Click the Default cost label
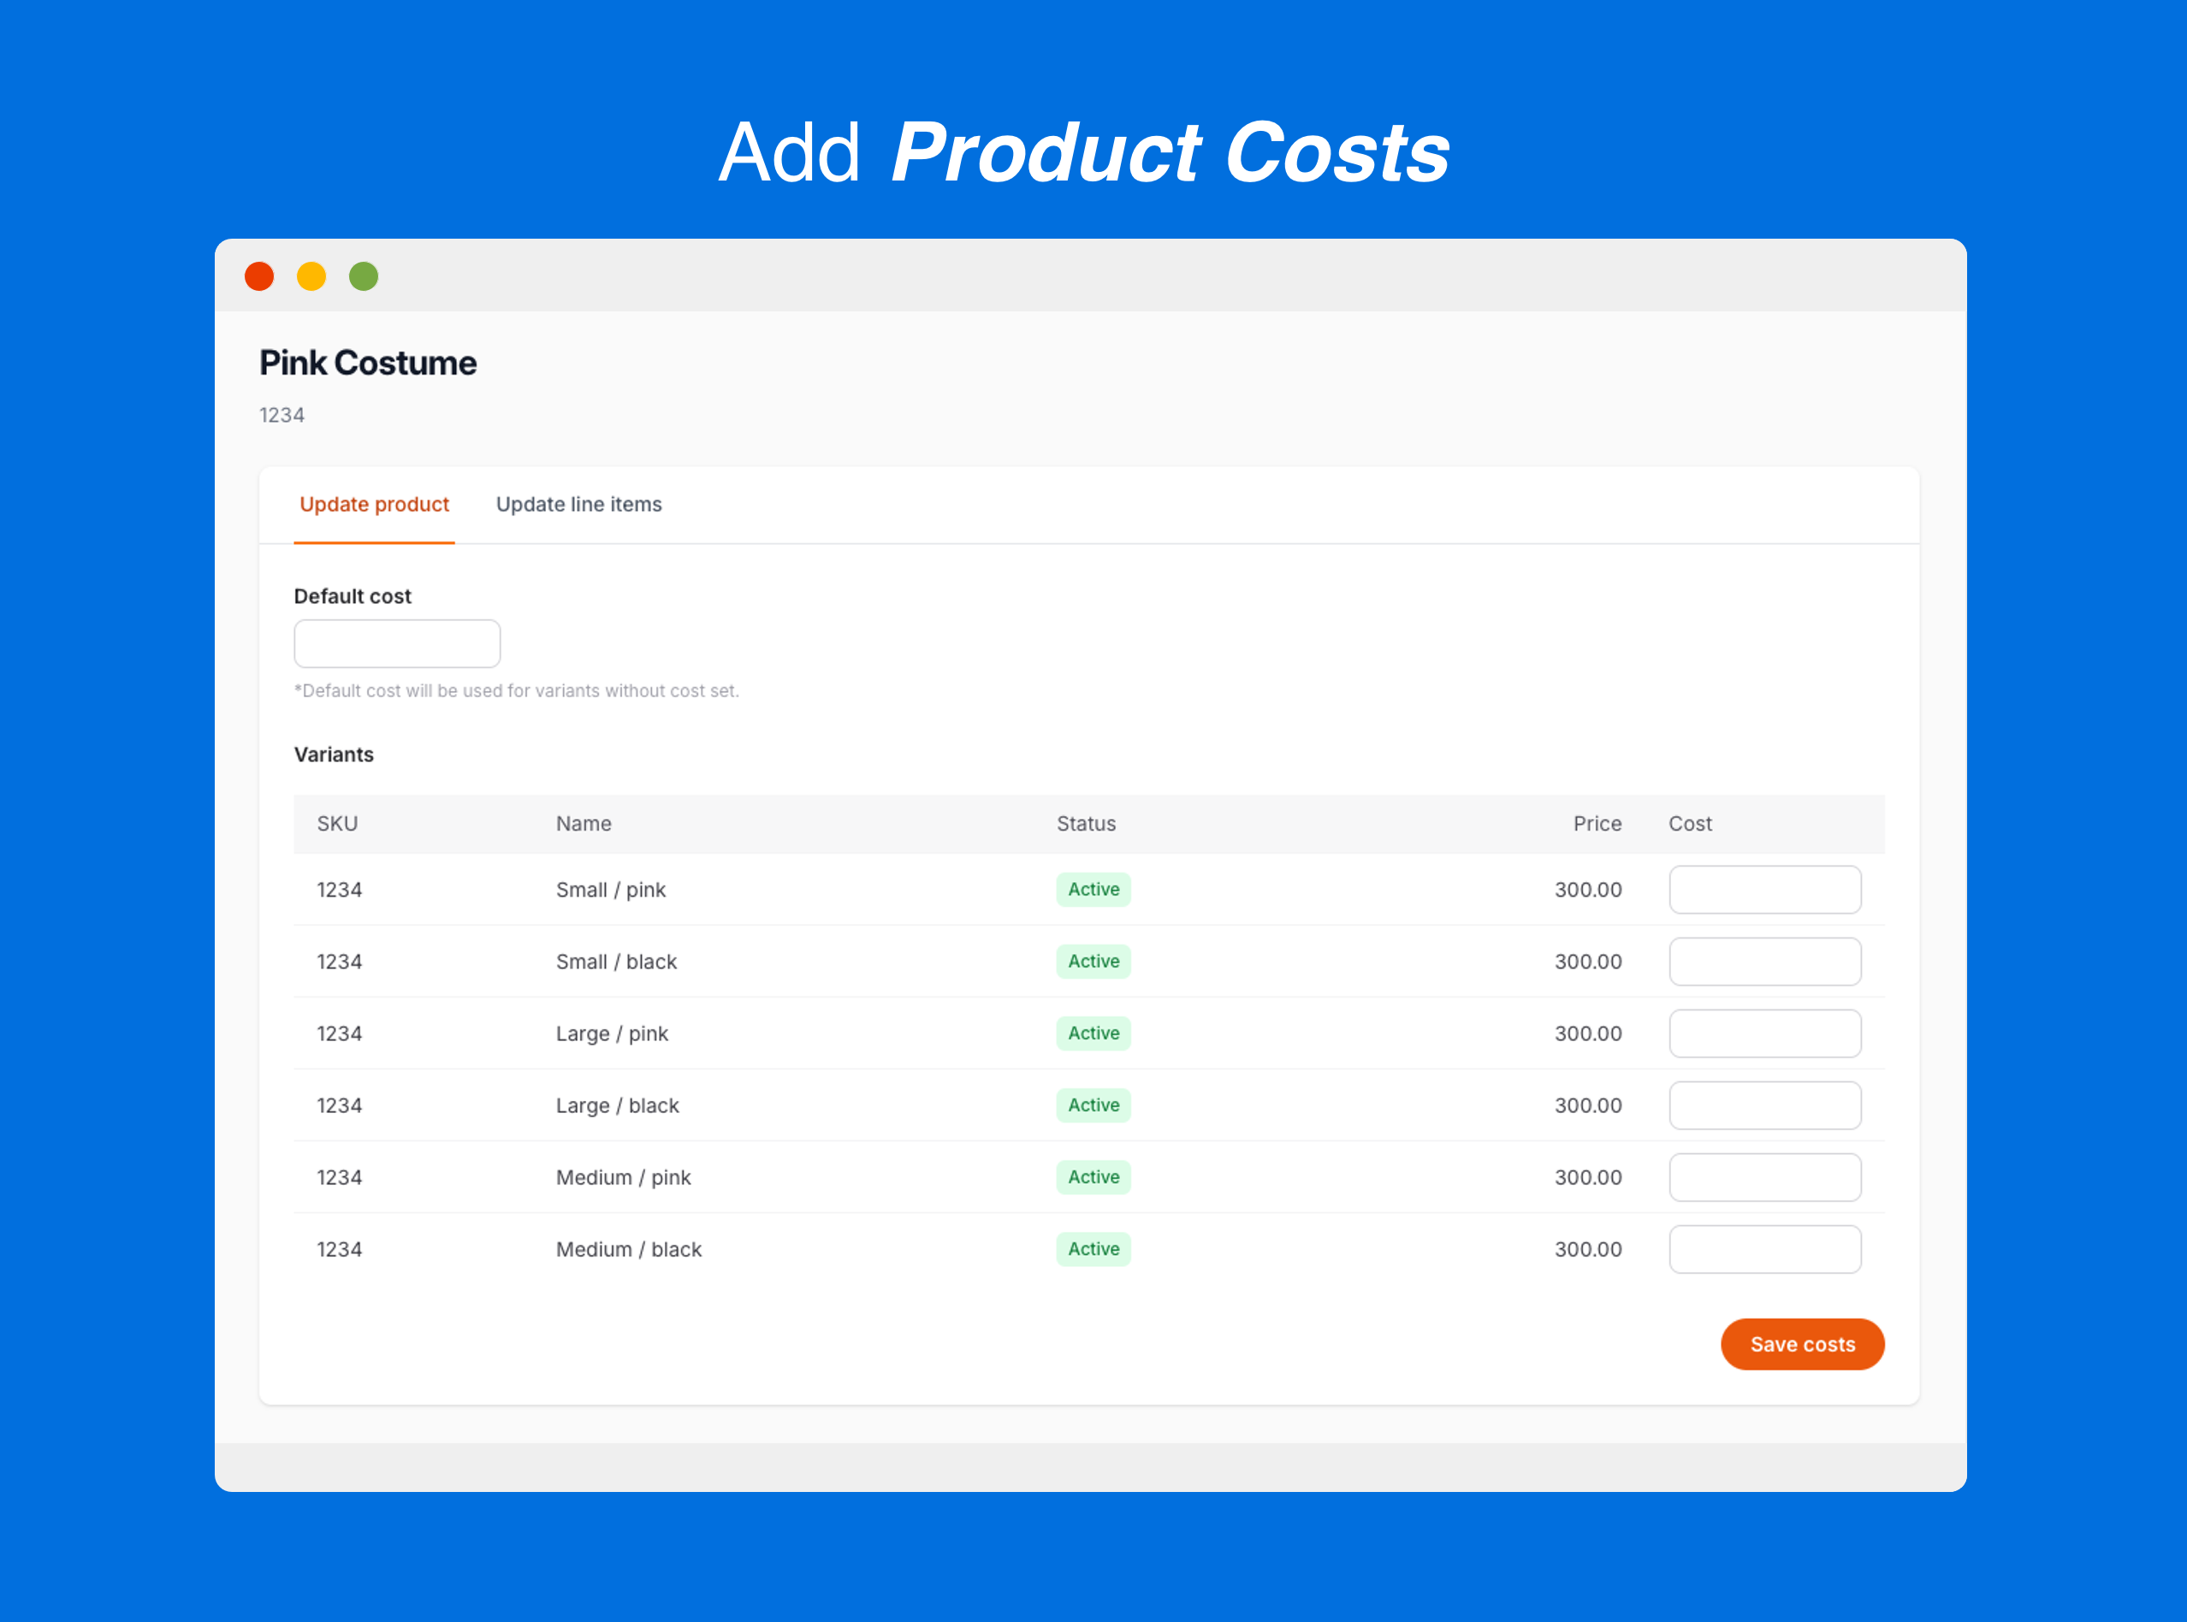 point(353,596)
